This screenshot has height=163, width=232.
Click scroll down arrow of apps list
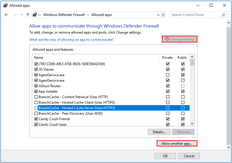[x=192, y=124]
